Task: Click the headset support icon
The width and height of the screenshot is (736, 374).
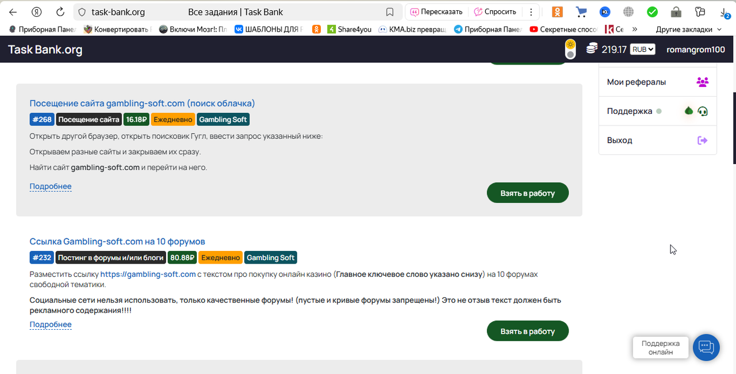Action: pyautogui.click(x=702, y=111)
